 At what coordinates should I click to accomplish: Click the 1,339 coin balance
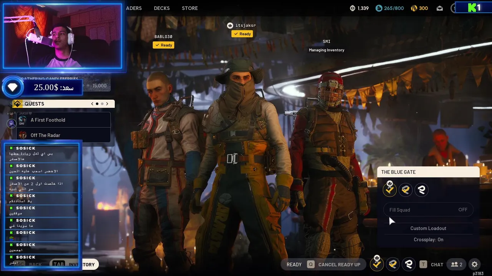(x=363, y=8)
